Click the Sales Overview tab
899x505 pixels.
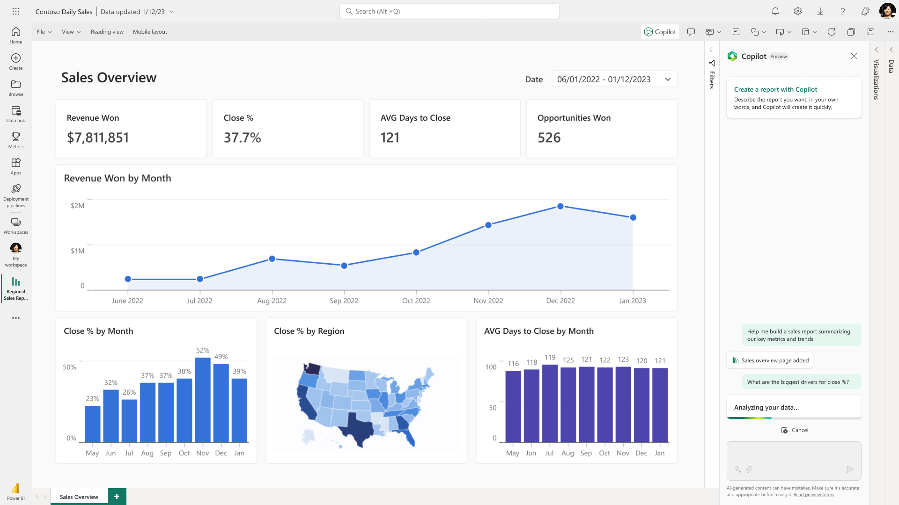point(78,497)
